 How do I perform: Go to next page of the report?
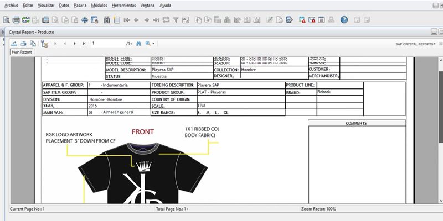pos(74,43)
